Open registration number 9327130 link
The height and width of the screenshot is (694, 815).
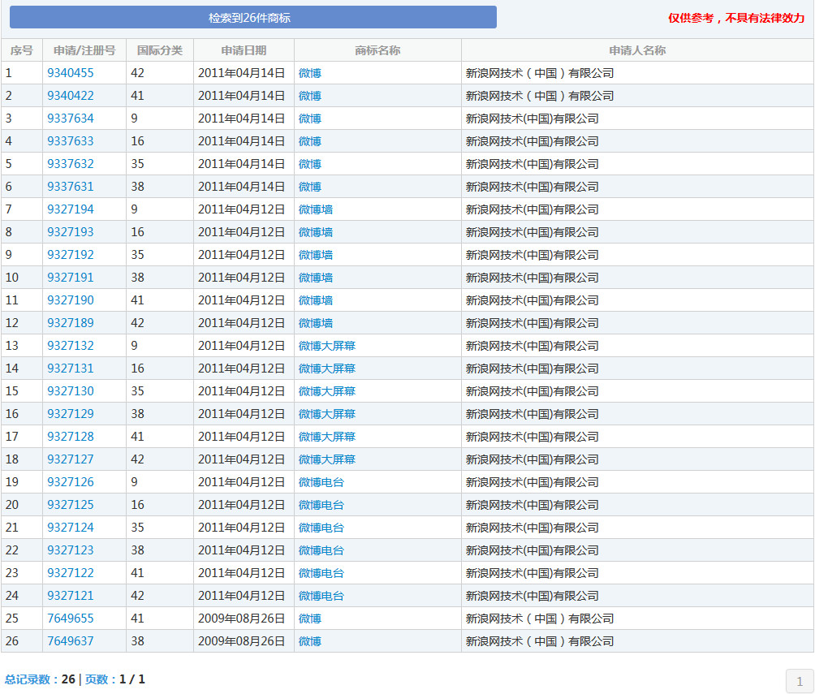click(70, 391)
